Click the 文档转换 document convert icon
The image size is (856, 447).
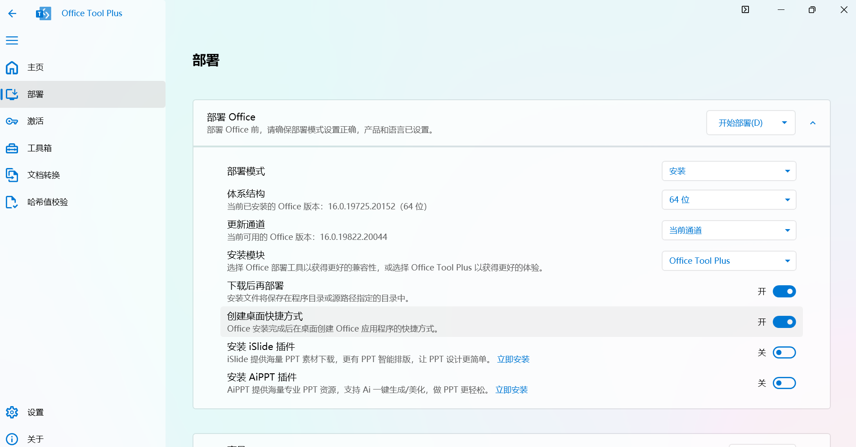pos(12,175)
